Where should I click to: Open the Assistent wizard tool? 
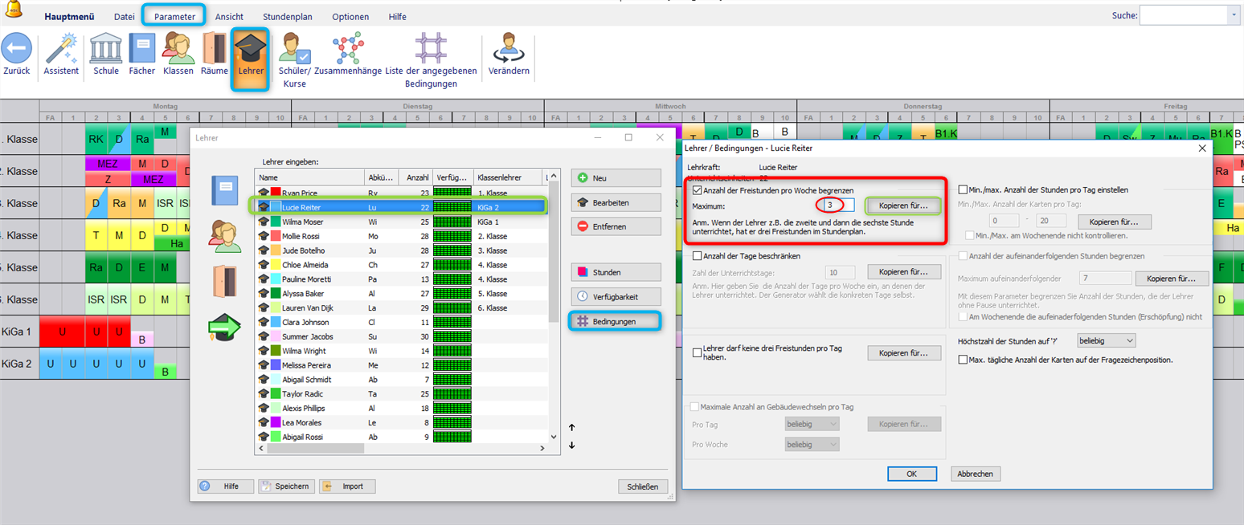click(61, 49)
